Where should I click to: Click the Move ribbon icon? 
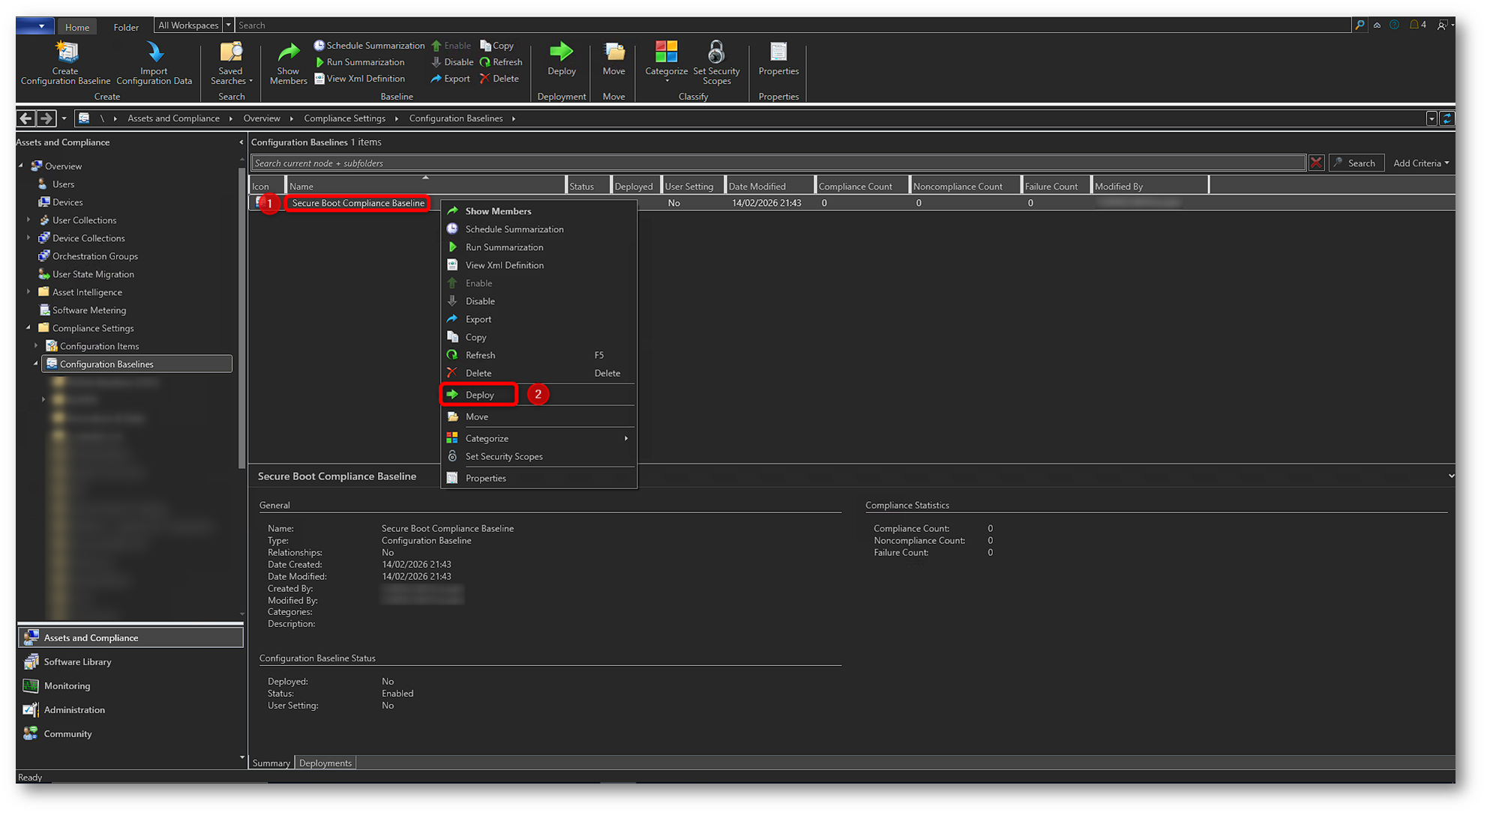point(613,52)
